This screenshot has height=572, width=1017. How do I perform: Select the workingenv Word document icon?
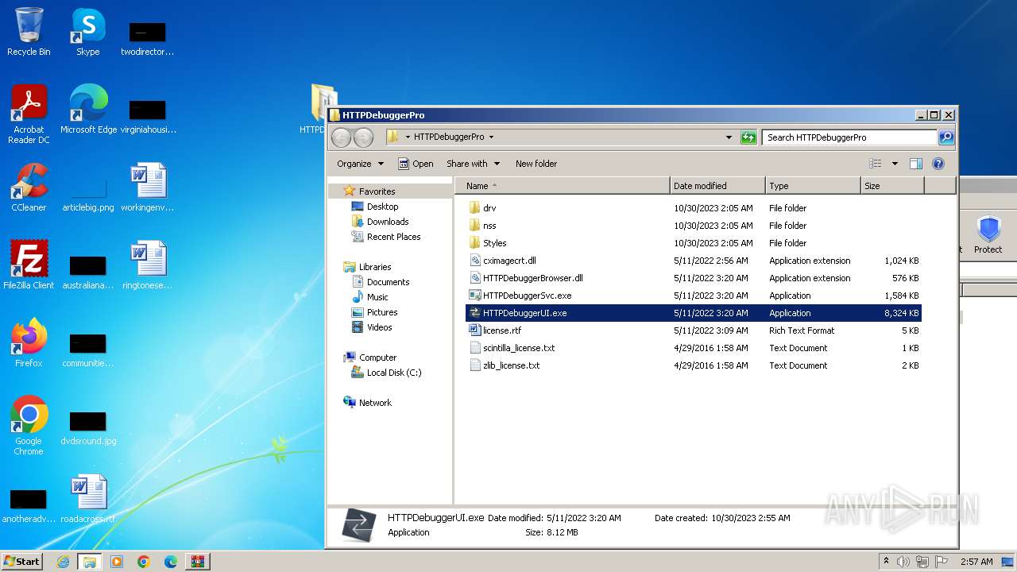(x=148, y=187)
